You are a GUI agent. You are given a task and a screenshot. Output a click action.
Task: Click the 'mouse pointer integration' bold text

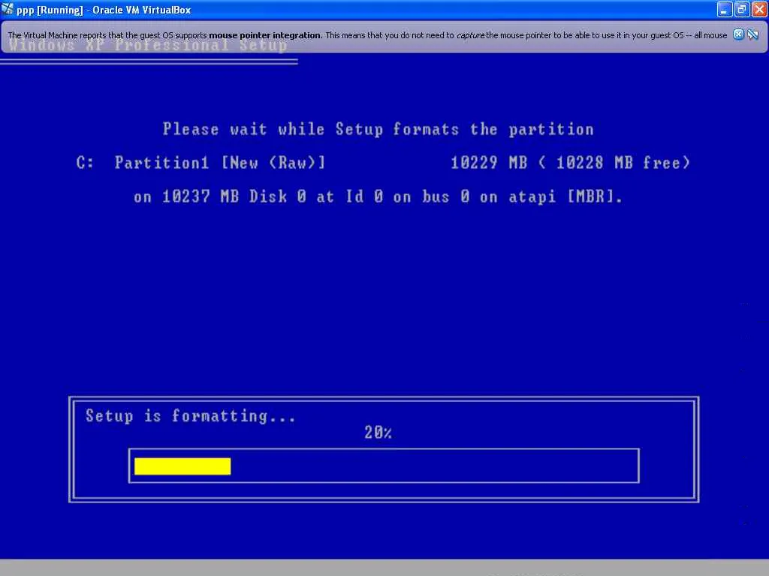[264, 35]
